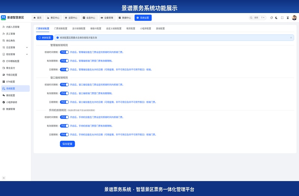The height and width of the screenshot is (196, 299).
Task: Switch to the 储值卡配置 tab
Action: pos(96,29)
